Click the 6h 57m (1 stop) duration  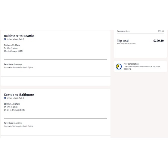point(11,107)
